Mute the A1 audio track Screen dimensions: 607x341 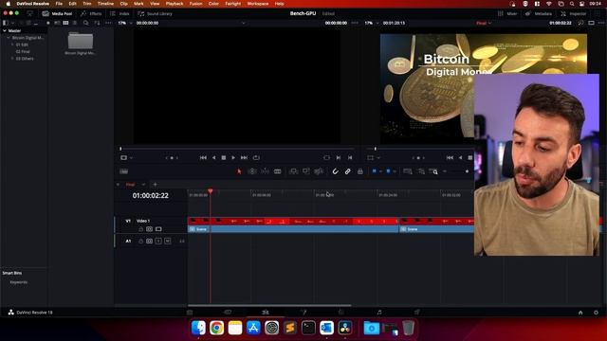(167, 242)
